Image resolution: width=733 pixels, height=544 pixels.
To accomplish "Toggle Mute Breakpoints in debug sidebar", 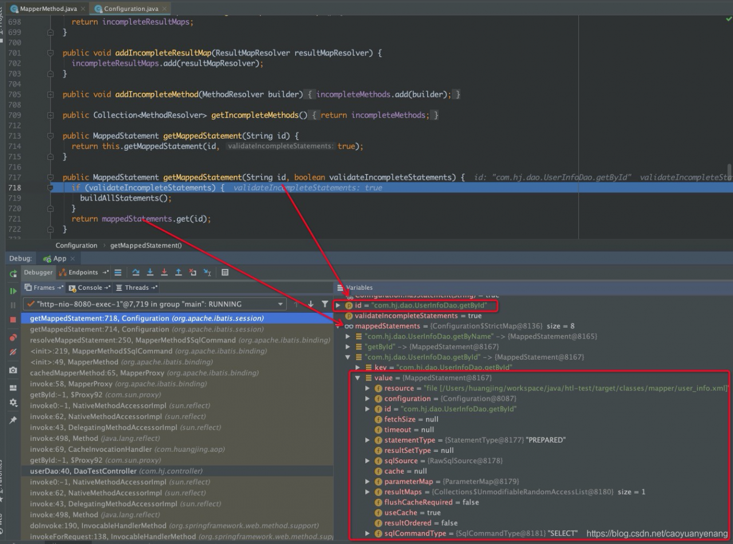I will pos(13,352).
